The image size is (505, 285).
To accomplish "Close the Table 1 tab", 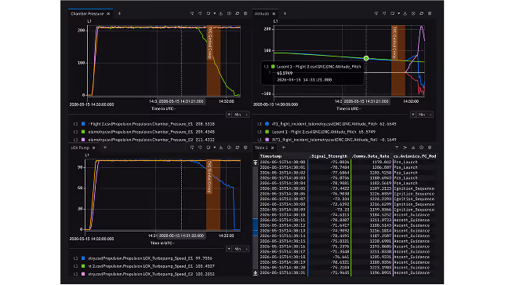I will [x=272, y=148].
